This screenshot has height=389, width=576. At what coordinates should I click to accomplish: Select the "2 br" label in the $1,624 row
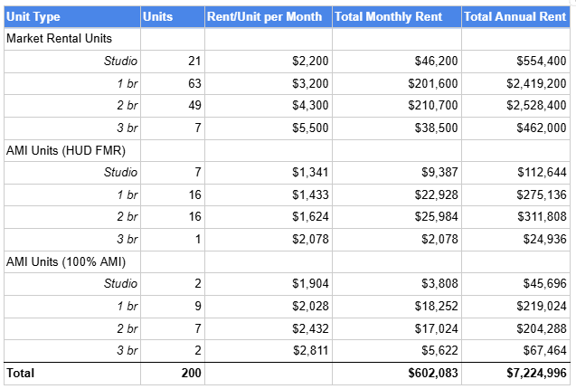click(x=127, y=217)
